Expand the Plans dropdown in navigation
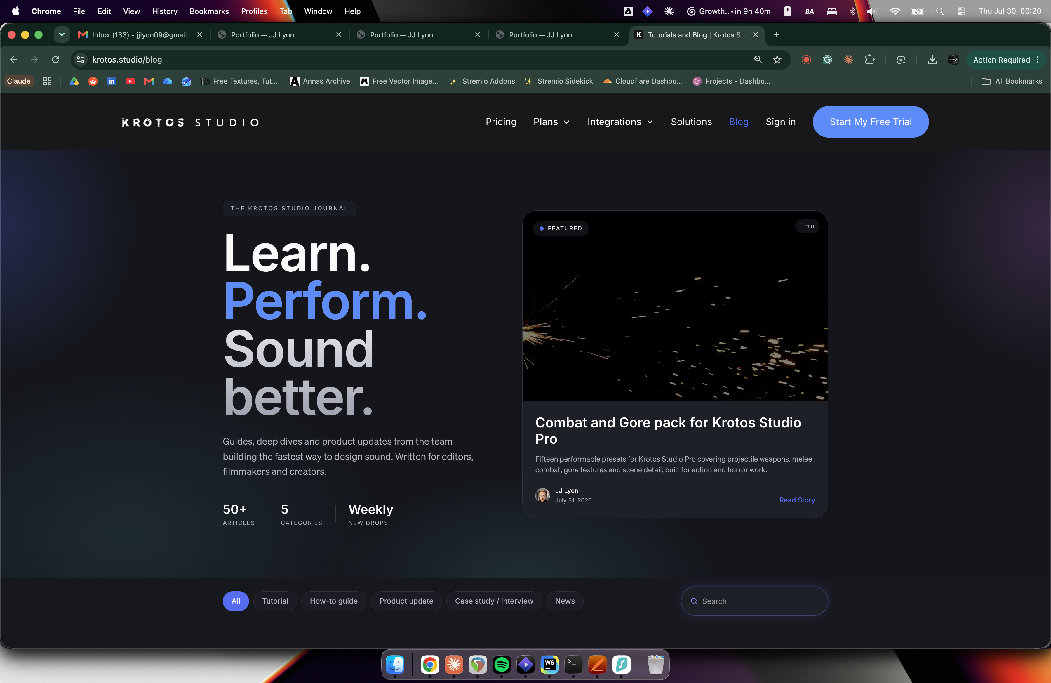This screenshot has width=1051, height=683. pos(551,122)
